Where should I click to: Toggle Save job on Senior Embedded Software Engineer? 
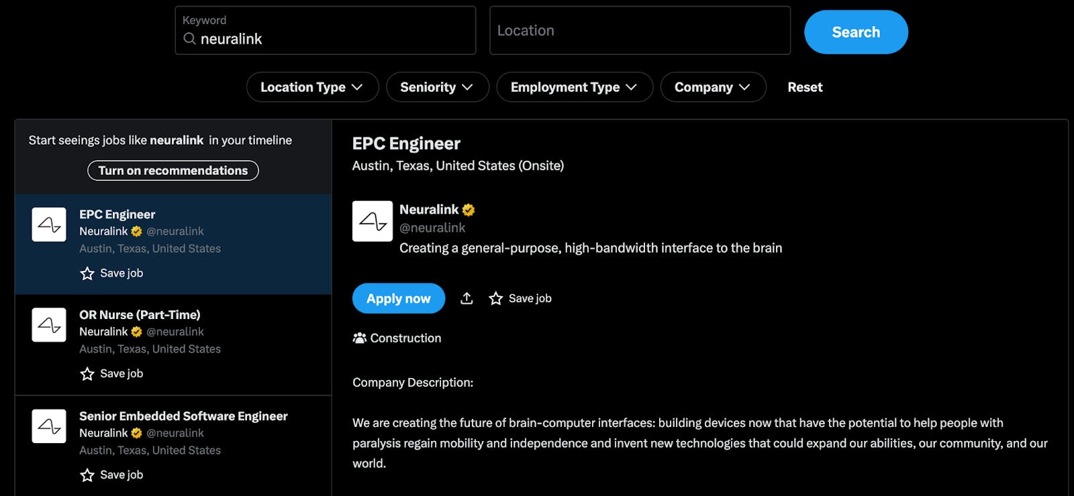[112, 475]
